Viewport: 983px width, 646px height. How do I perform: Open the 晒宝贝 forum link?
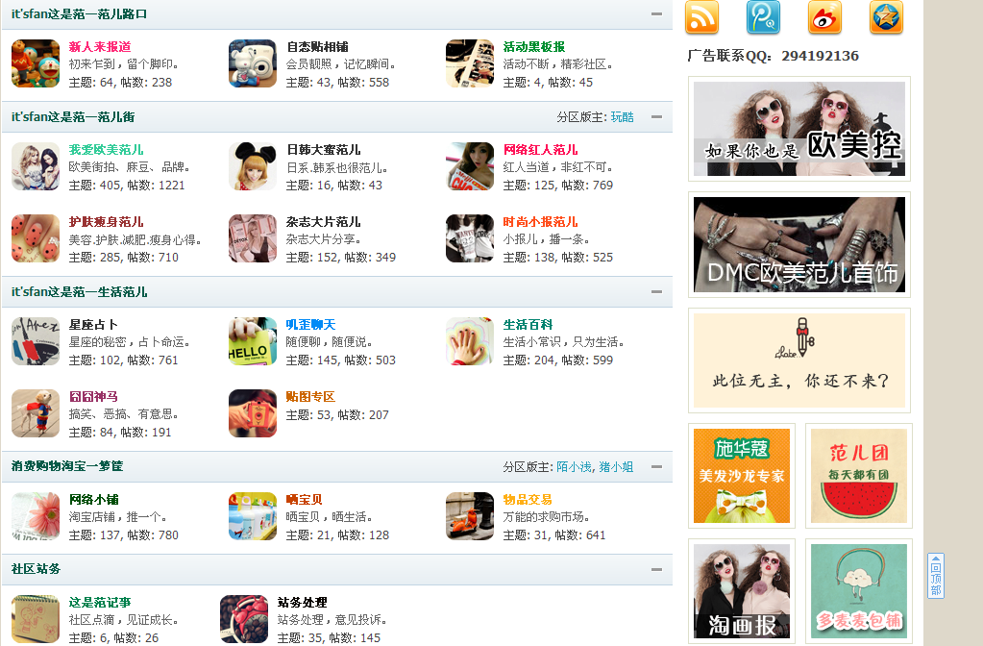[x=304, y=499]
